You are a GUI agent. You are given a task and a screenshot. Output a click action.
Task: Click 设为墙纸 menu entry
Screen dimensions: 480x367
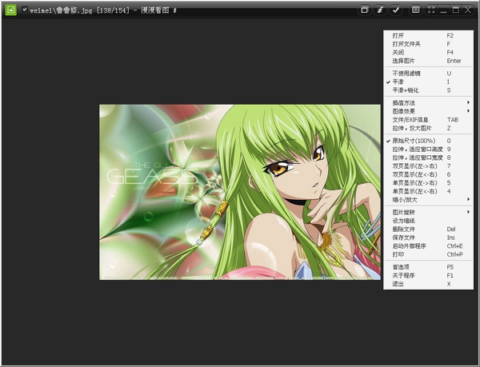pyautogui.click(x=428, y=221)
